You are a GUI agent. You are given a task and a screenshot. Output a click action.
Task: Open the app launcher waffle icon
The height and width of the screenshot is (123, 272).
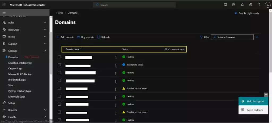click(x=4, y=5)
